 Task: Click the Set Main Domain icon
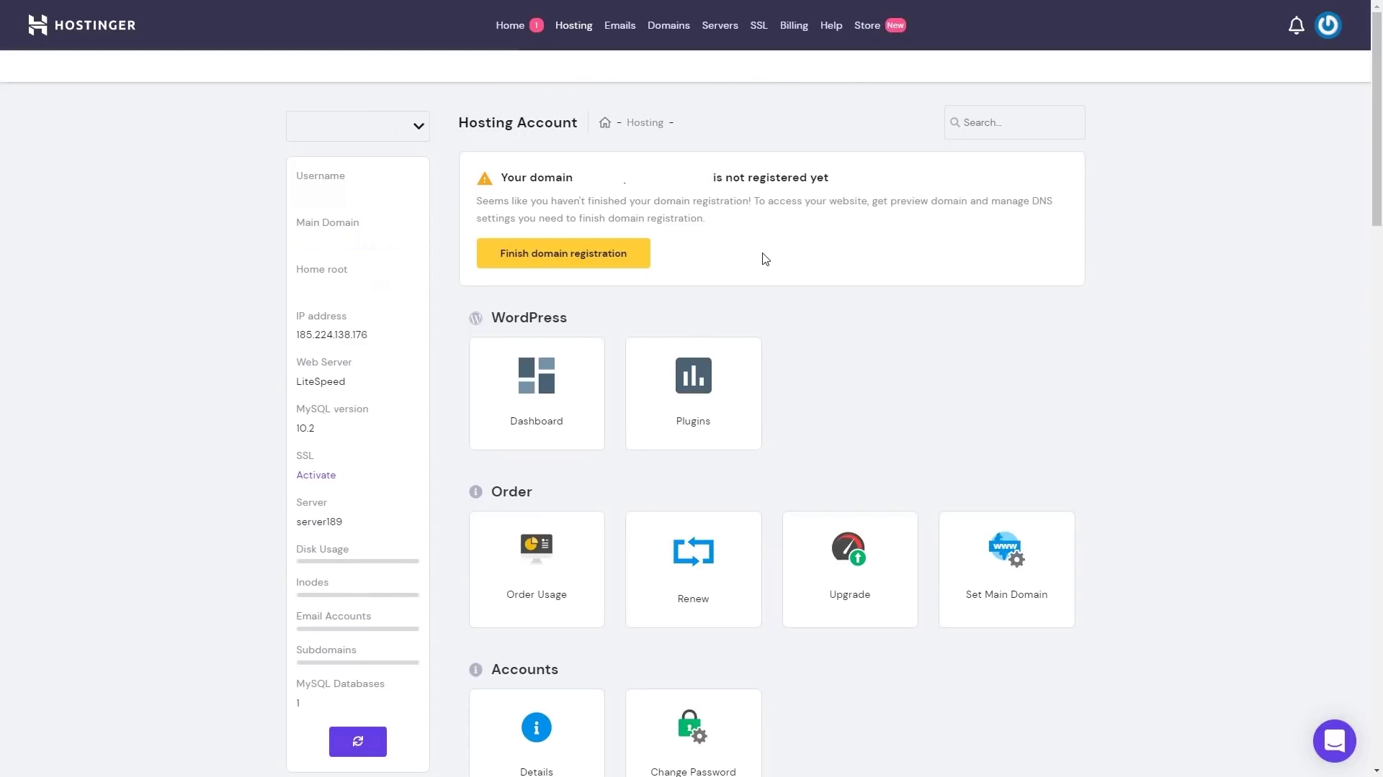(1006, 568)
